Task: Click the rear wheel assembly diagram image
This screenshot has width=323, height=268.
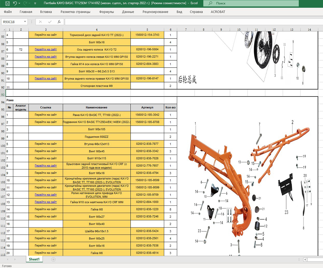Action: point(248,60)
